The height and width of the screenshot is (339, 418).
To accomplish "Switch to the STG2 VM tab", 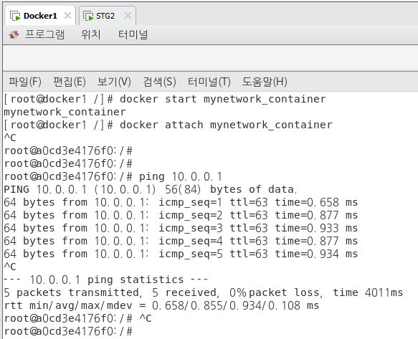I will (x=108, y=16).
